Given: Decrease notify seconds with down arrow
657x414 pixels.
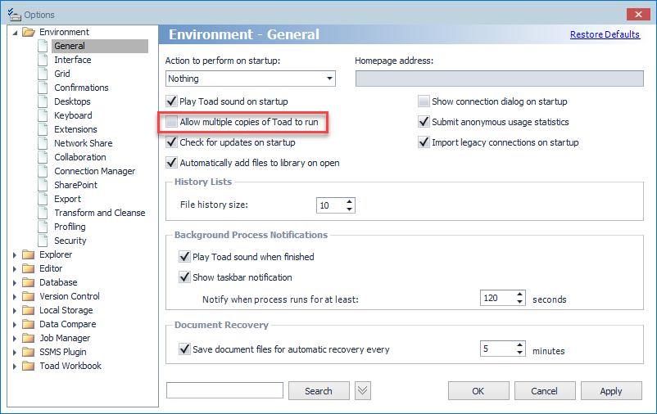Looking at the screenshot, I should [519, 301].
